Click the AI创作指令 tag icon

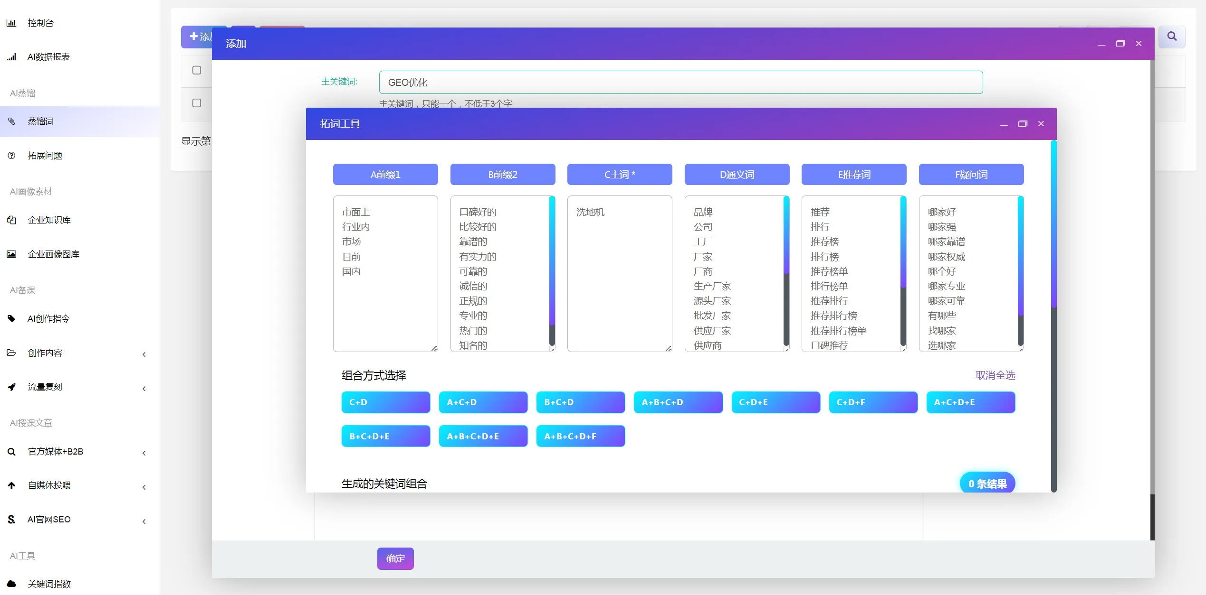tap(11, 319)
